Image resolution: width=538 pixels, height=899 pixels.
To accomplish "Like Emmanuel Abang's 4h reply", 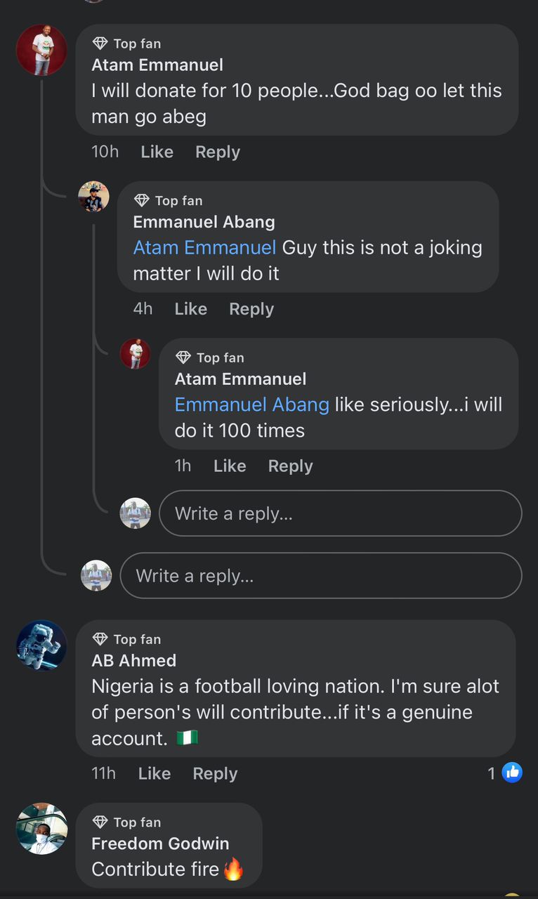I will pyautogui.click(x=190, y=309).
